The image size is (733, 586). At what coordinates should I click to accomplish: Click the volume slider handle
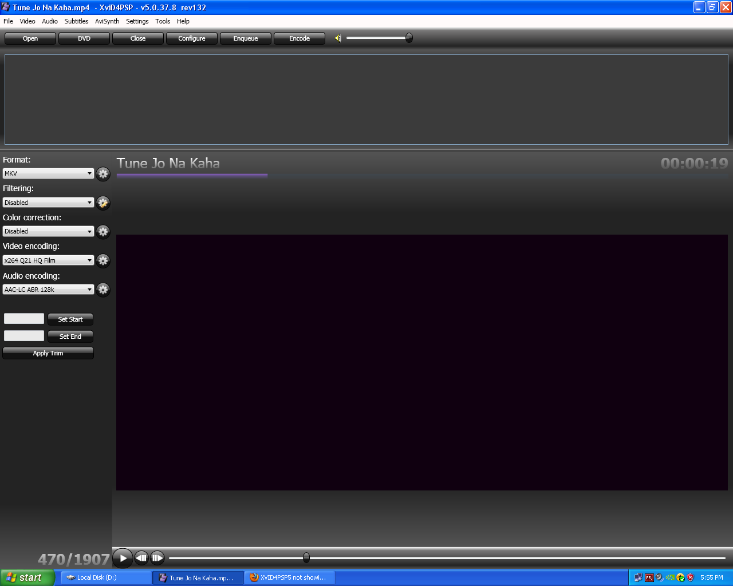click(409, 38)
